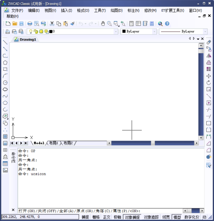Screen dimensions: 214x221
Task: Activate the Pan hand tool
Action: point(103,24)
